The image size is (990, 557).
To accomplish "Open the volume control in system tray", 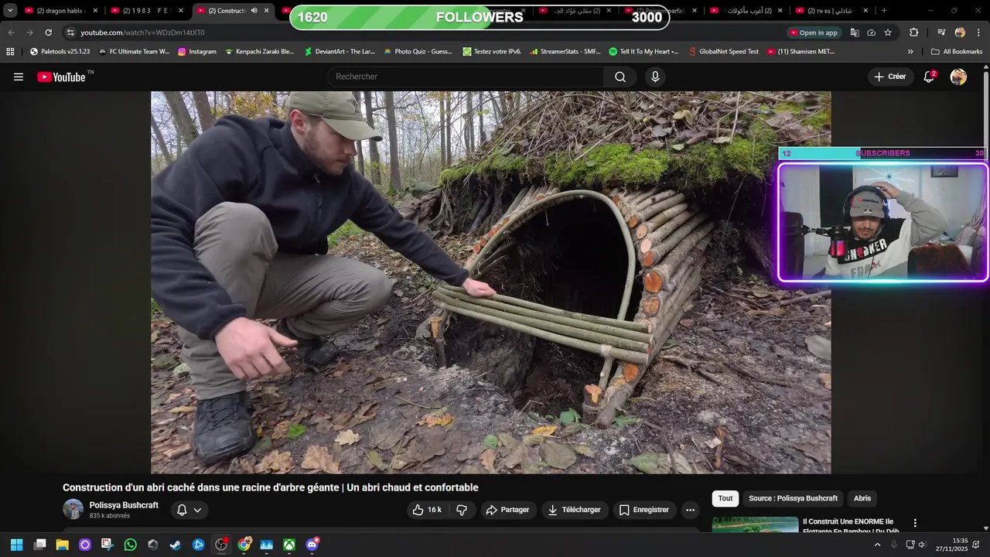I will (921, 545).
